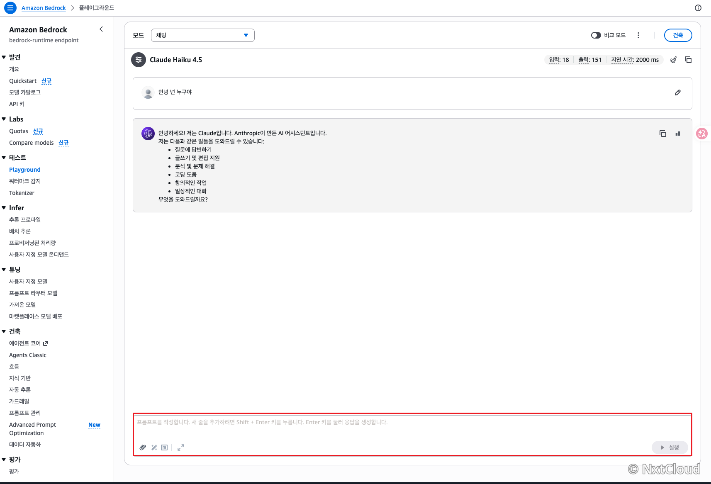Clear the chat with the broom icon
Viewport: 711px width, 484px height.
(x=673, y=60)
